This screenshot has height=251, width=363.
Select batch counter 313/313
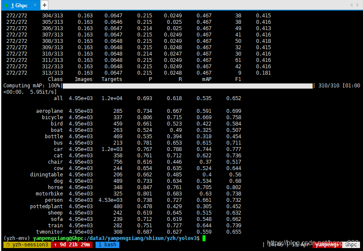click(x=52, y=73)
